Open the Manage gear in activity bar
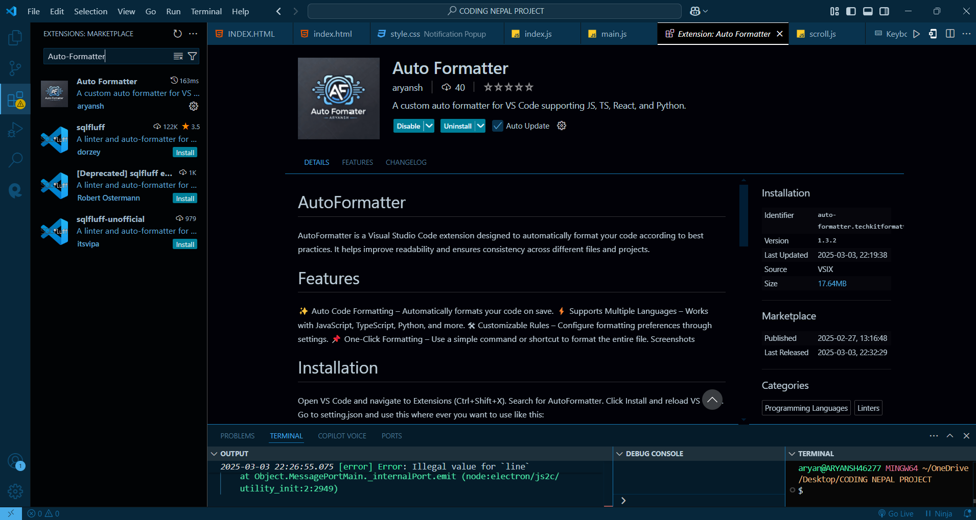 point(15,491)
